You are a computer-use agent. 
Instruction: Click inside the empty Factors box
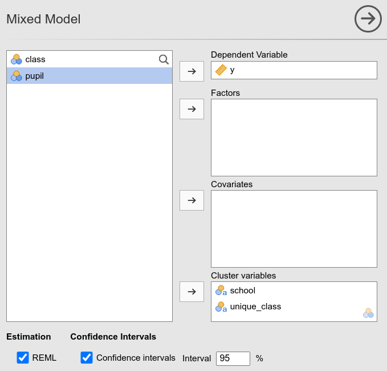(x=294, y=138)
